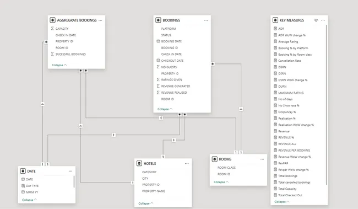Collapse the DATE table
The height and width of the screenshot is (209, 358).
(29, 200)
